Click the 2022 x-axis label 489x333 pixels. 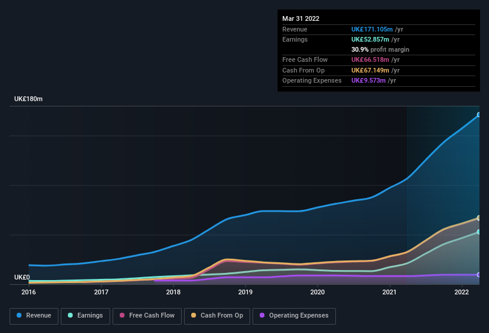462,292
